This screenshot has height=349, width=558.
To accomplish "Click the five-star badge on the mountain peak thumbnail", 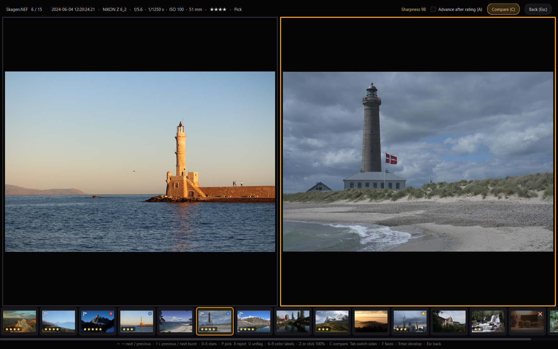I will [x=92, y=329].
